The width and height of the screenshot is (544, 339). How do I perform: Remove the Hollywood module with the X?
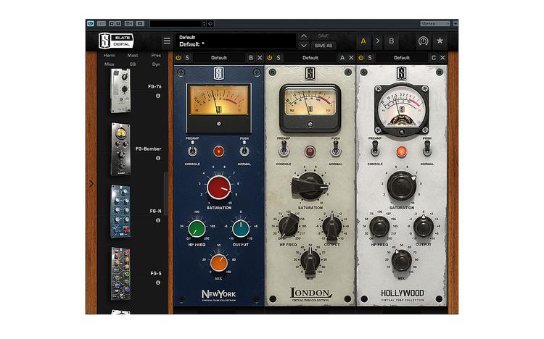click(442, 58)
